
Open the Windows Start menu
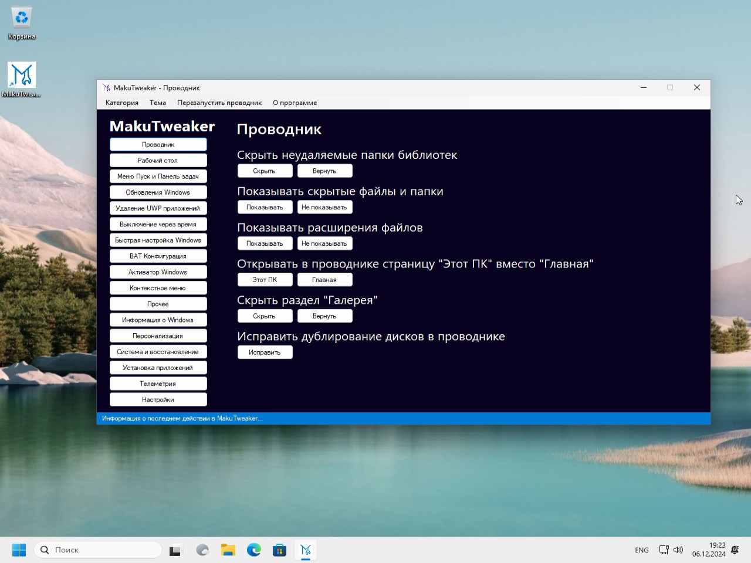[19, 550]
